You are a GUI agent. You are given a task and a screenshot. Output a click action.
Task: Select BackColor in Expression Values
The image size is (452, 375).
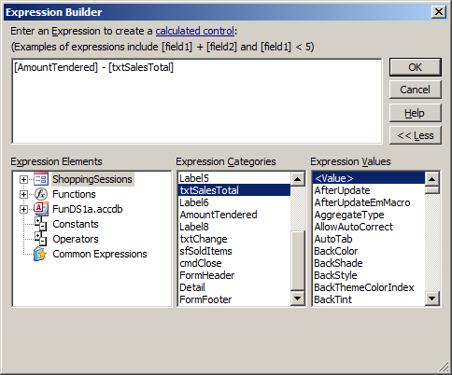point(369,251)
